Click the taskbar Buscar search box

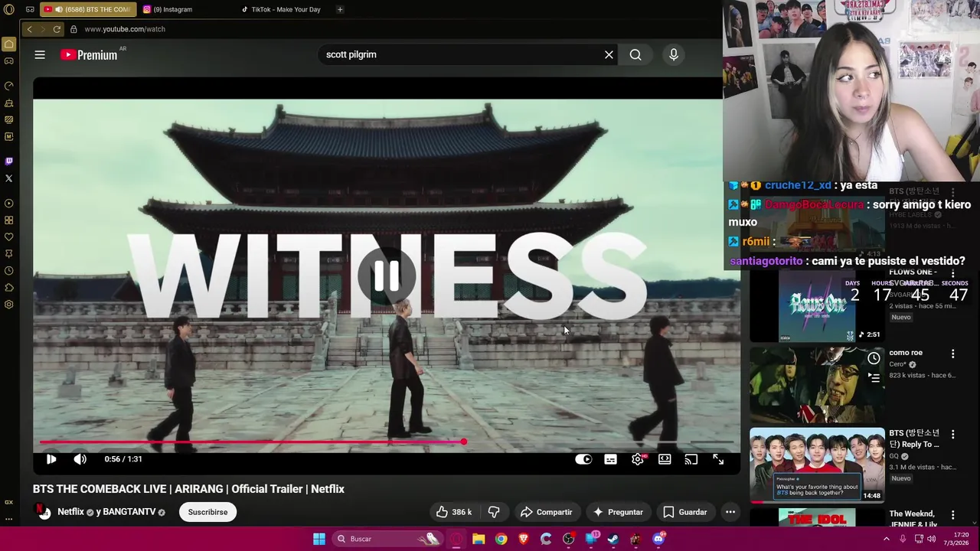pos(387,539)
